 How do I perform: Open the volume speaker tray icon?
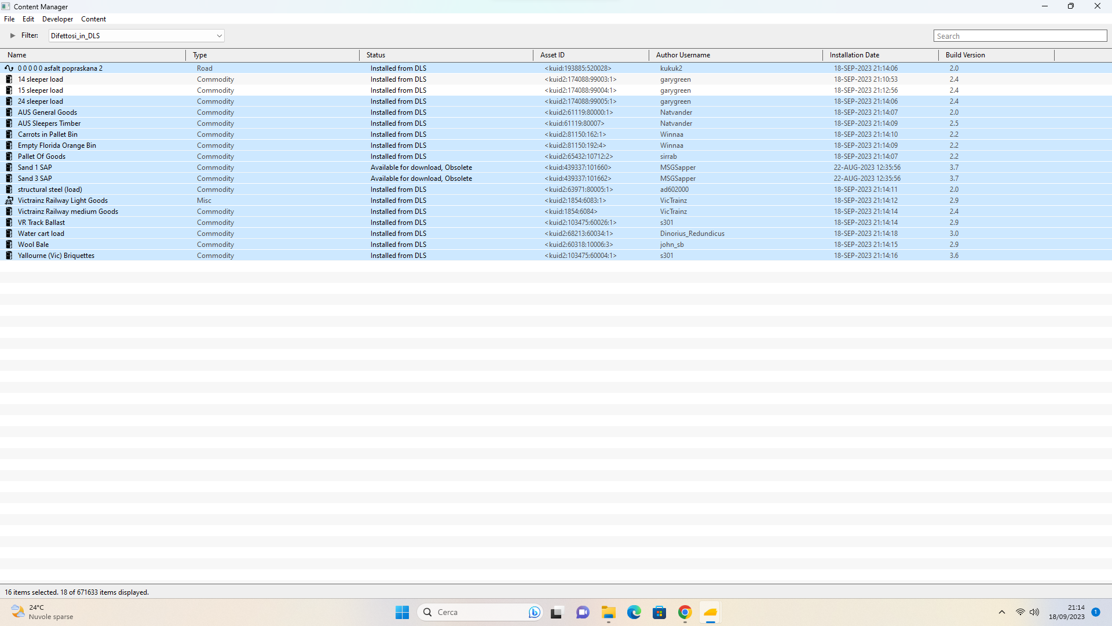1034,612
